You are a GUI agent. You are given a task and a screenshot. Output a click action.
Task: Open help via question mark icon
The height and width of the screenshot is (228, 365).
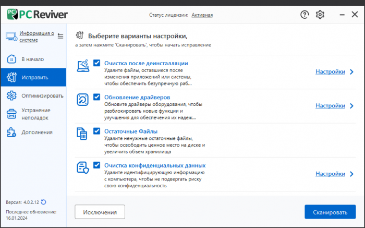(x=305, y=15)
